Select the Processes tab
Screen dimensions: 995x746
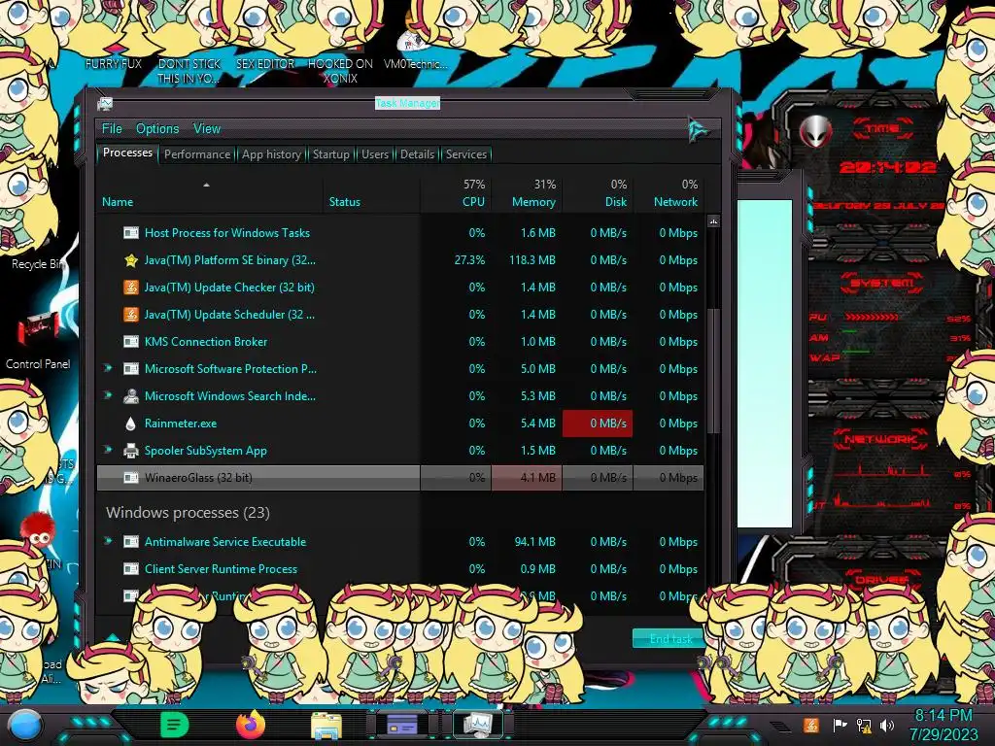coord(127,153)
